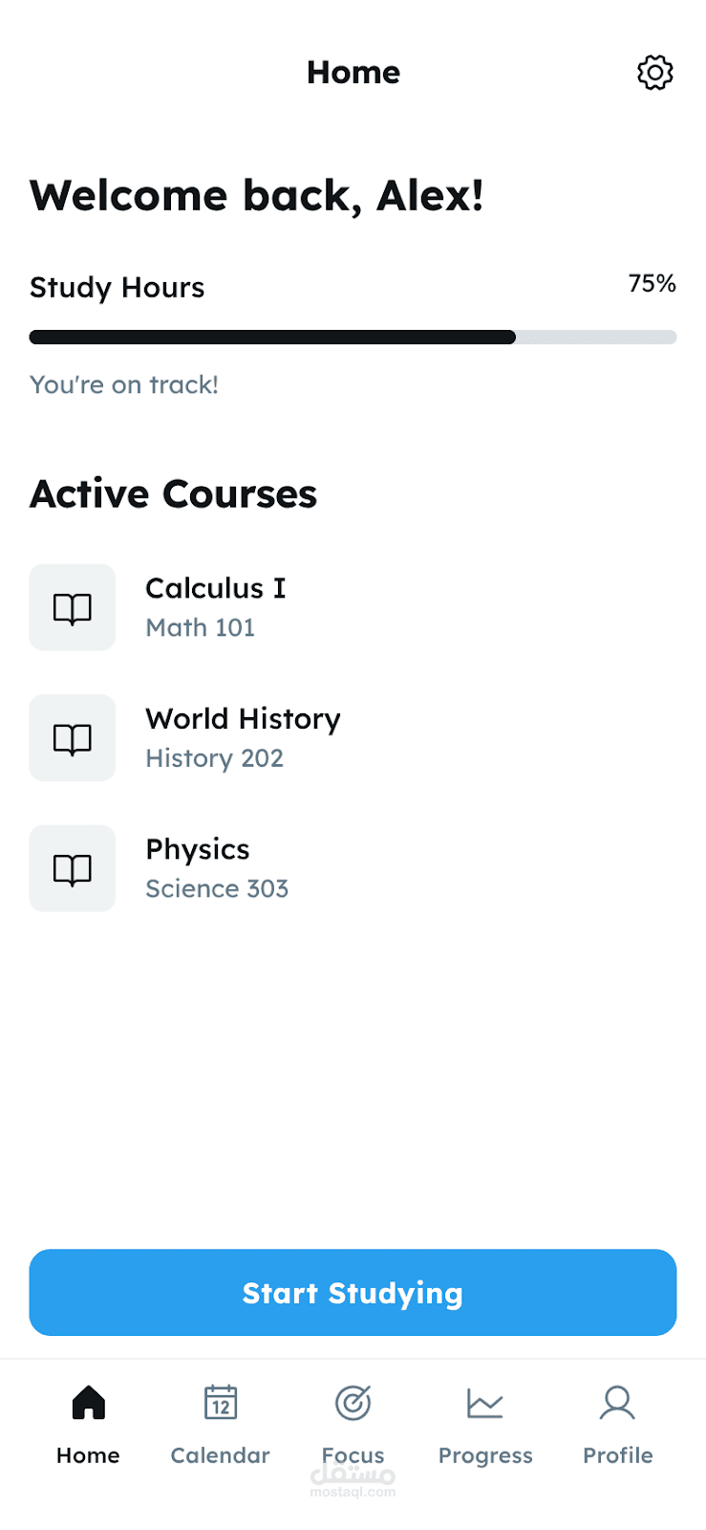The height and width of the screenshot is (1530, 706).
Task: Open the Calculus I course title
Action: point(215,588)
